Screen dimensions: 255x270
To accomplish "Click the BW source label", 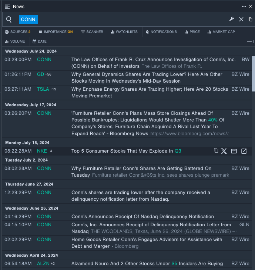I will pos(245,60).
